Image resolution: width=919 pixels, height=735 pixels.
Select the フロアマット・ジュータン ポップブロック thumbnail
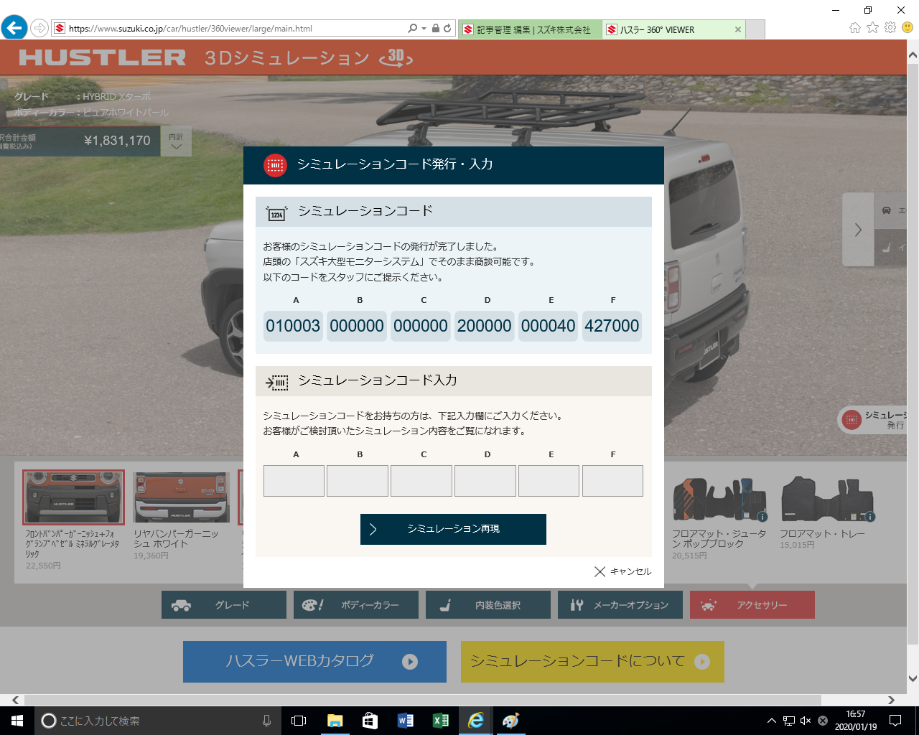point(719,499)
